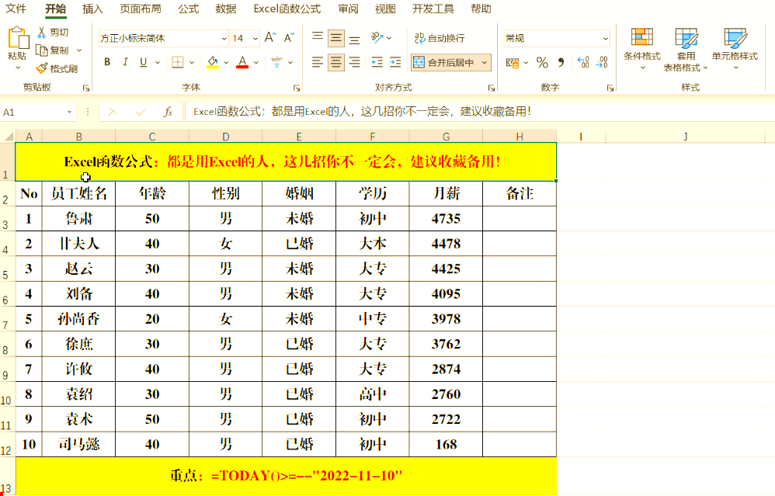Align text left in the cell
Image resolution: width=775 pixels, height=496 pixels.
point(318,62)
